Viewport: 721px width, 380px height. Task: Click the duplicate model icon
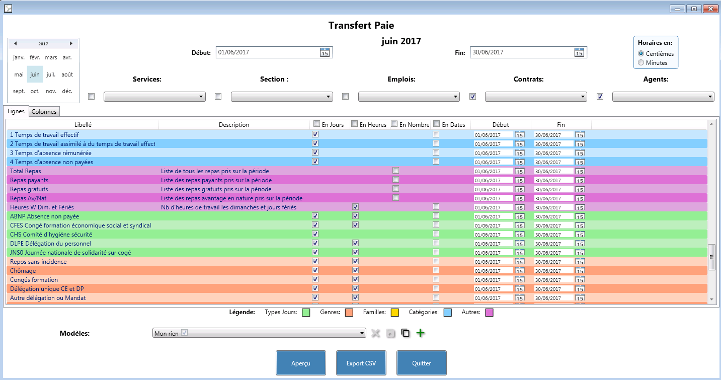pyautogui.click(x=406, y=333)
